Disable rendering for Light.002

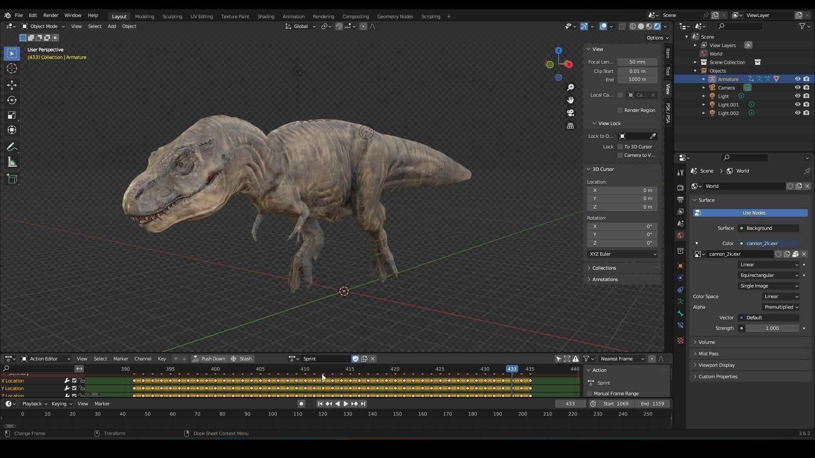[806, 113]
